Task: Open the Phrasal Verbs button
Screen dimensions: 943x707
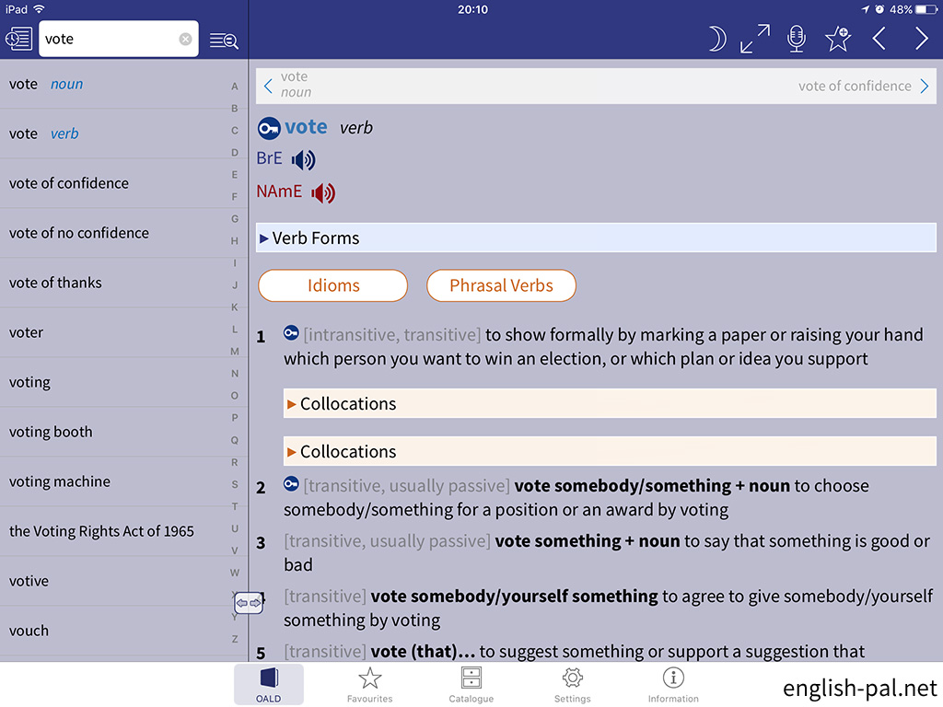Action: (501, 285)
